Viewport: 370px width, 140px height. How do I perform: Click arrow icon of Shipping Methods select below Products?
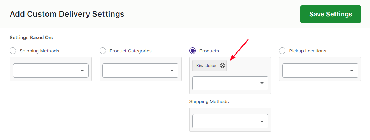click(262, 122)
